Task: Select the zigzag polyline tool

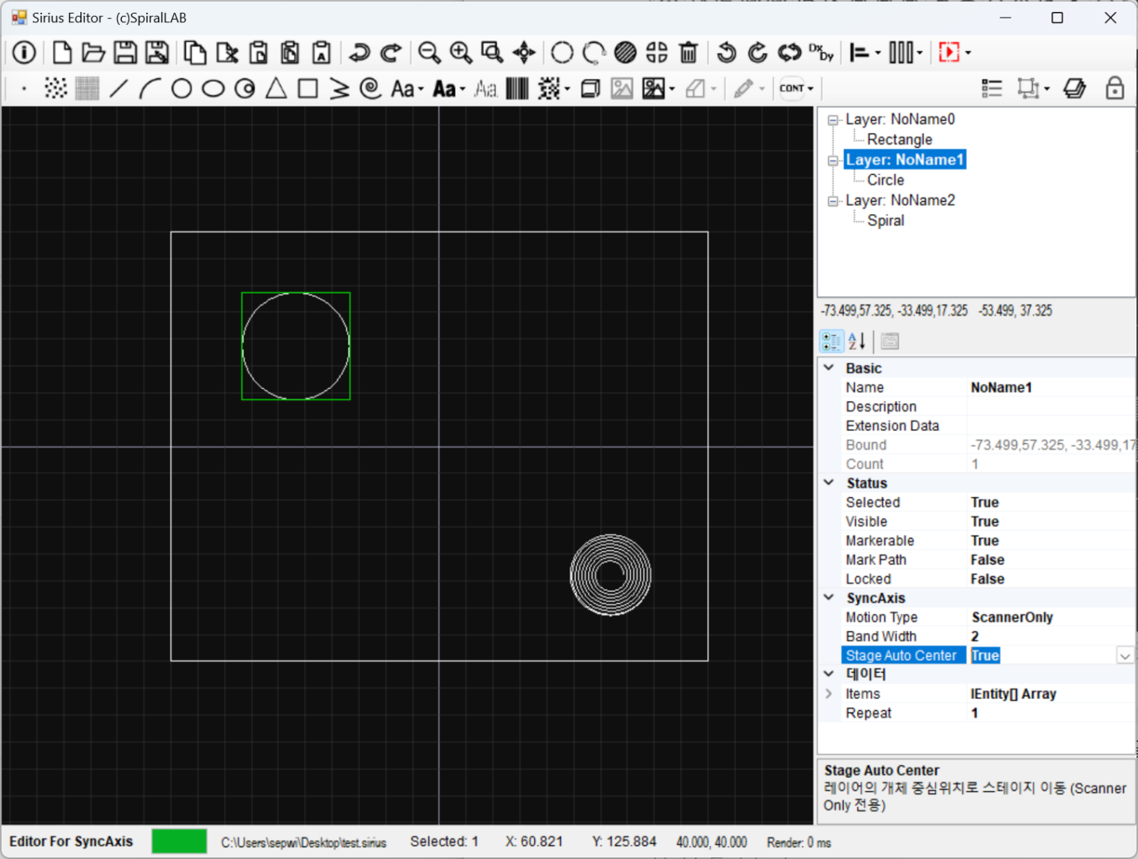Action: coord(340,88)
